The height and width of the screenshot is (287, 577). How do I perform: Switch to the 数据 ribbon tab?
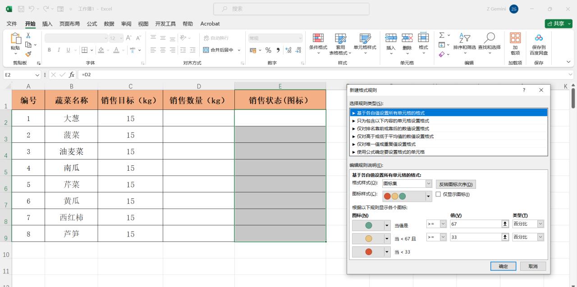coord(109,24)
